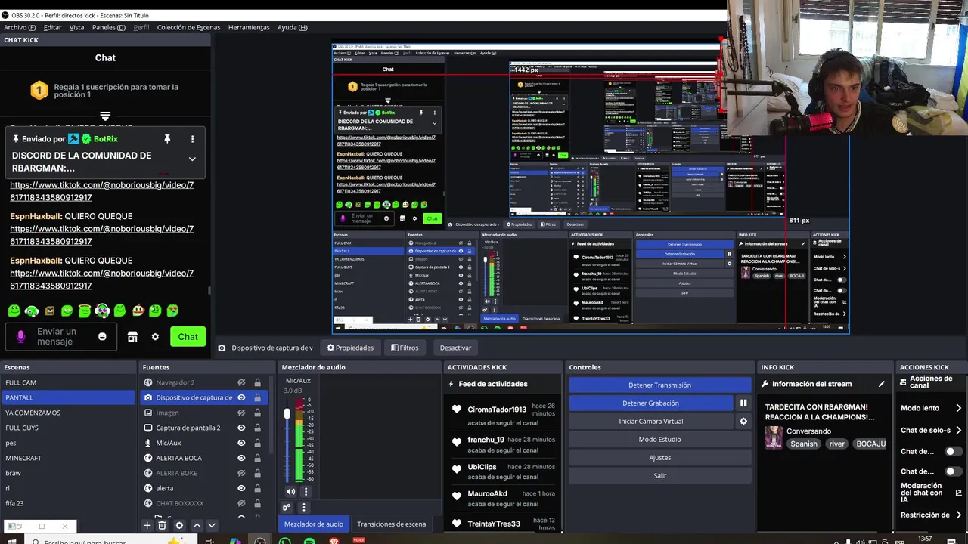Screen dimensions: 968x544
Task: Lock toggle for Captura de pantalla 2
Action: tap(257, 428)
